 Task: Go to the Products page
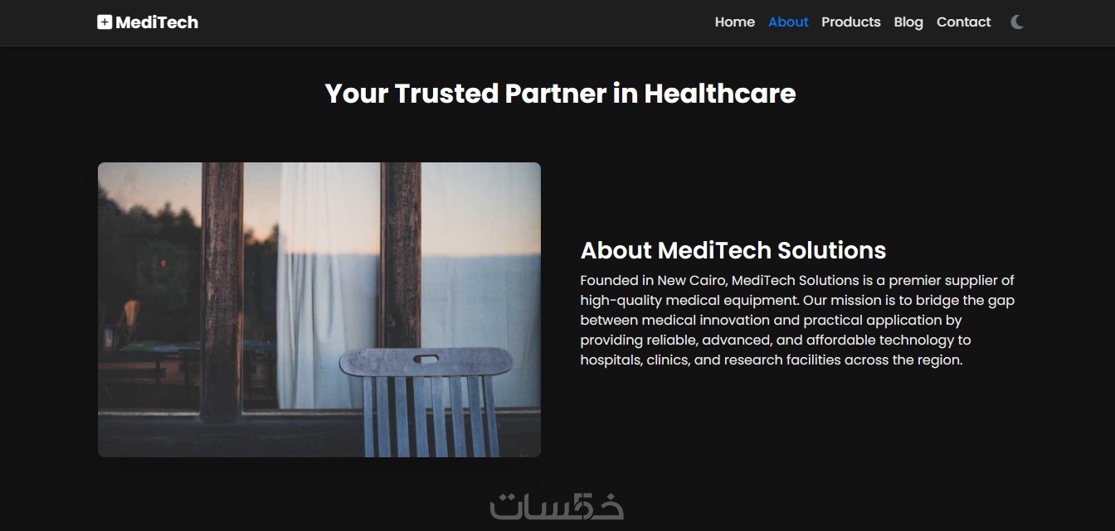tap(851, 22)
